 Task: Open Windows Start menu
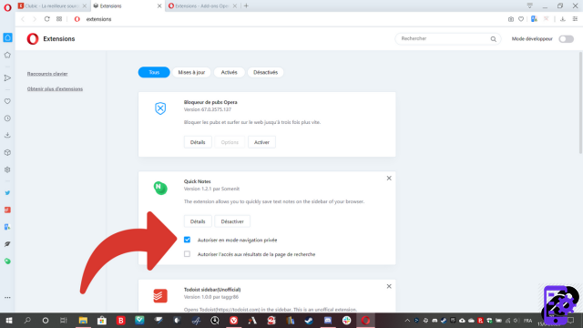pyautogui.click(x=9, y=320)
